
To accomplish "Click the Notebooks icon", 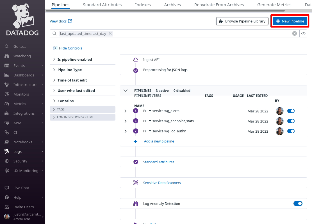I will click(7, 142).
